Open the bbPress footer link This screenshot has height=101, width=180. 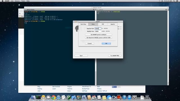click(85, 91)
